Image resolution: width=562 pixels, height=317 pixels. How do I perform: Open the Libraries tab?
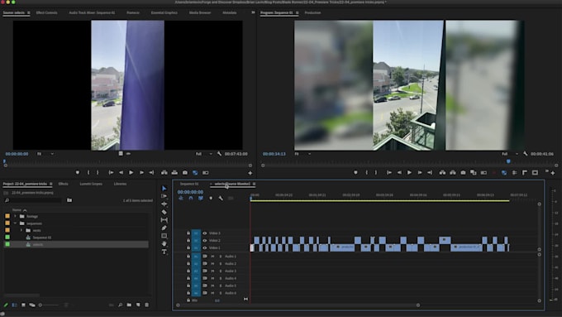(x=120, y=184)
